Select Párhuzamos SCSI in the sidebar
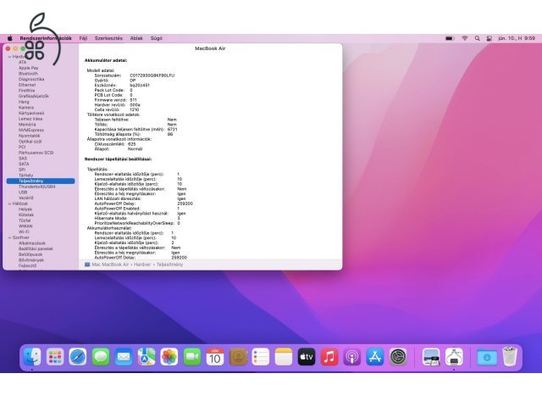The height and width of the screenshot is (407, 542). point(36,153)
